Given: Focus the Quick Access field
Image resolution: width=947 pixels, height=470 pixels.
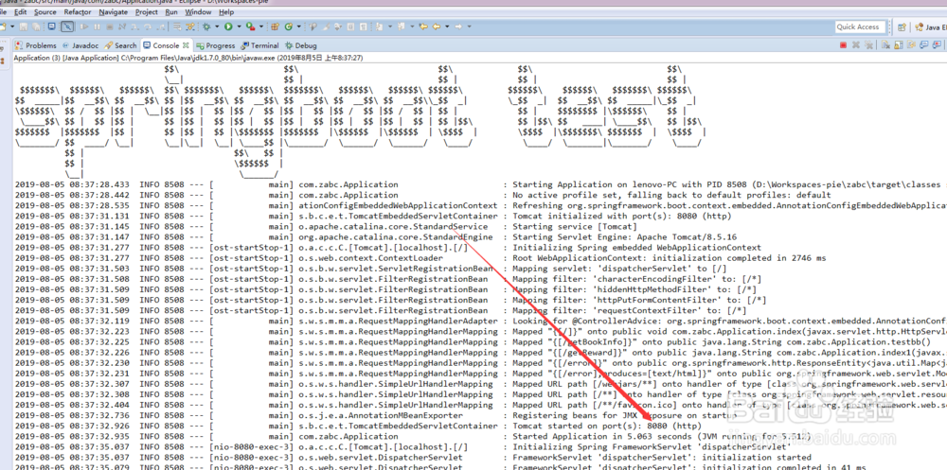Looking at the screenshot, I should (860, 26).
